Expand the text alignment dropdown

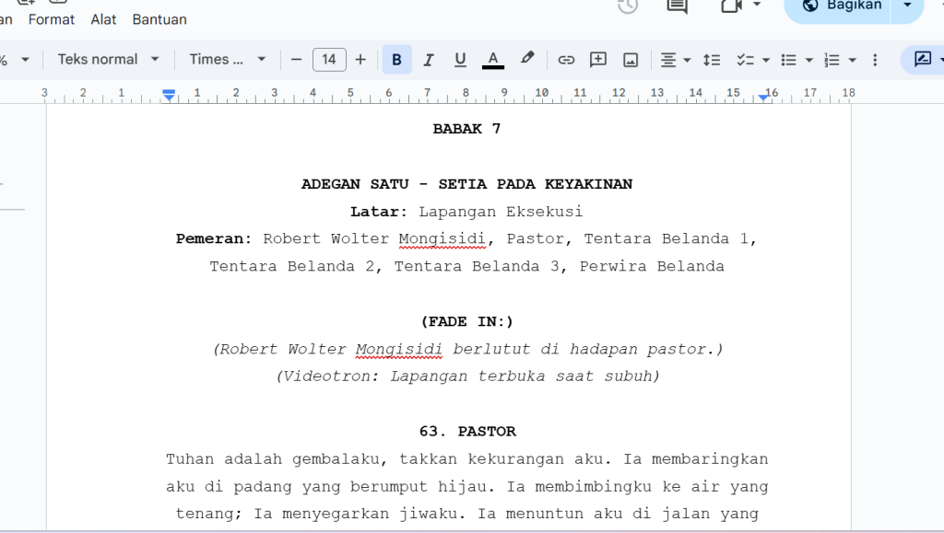pos(676,60)
